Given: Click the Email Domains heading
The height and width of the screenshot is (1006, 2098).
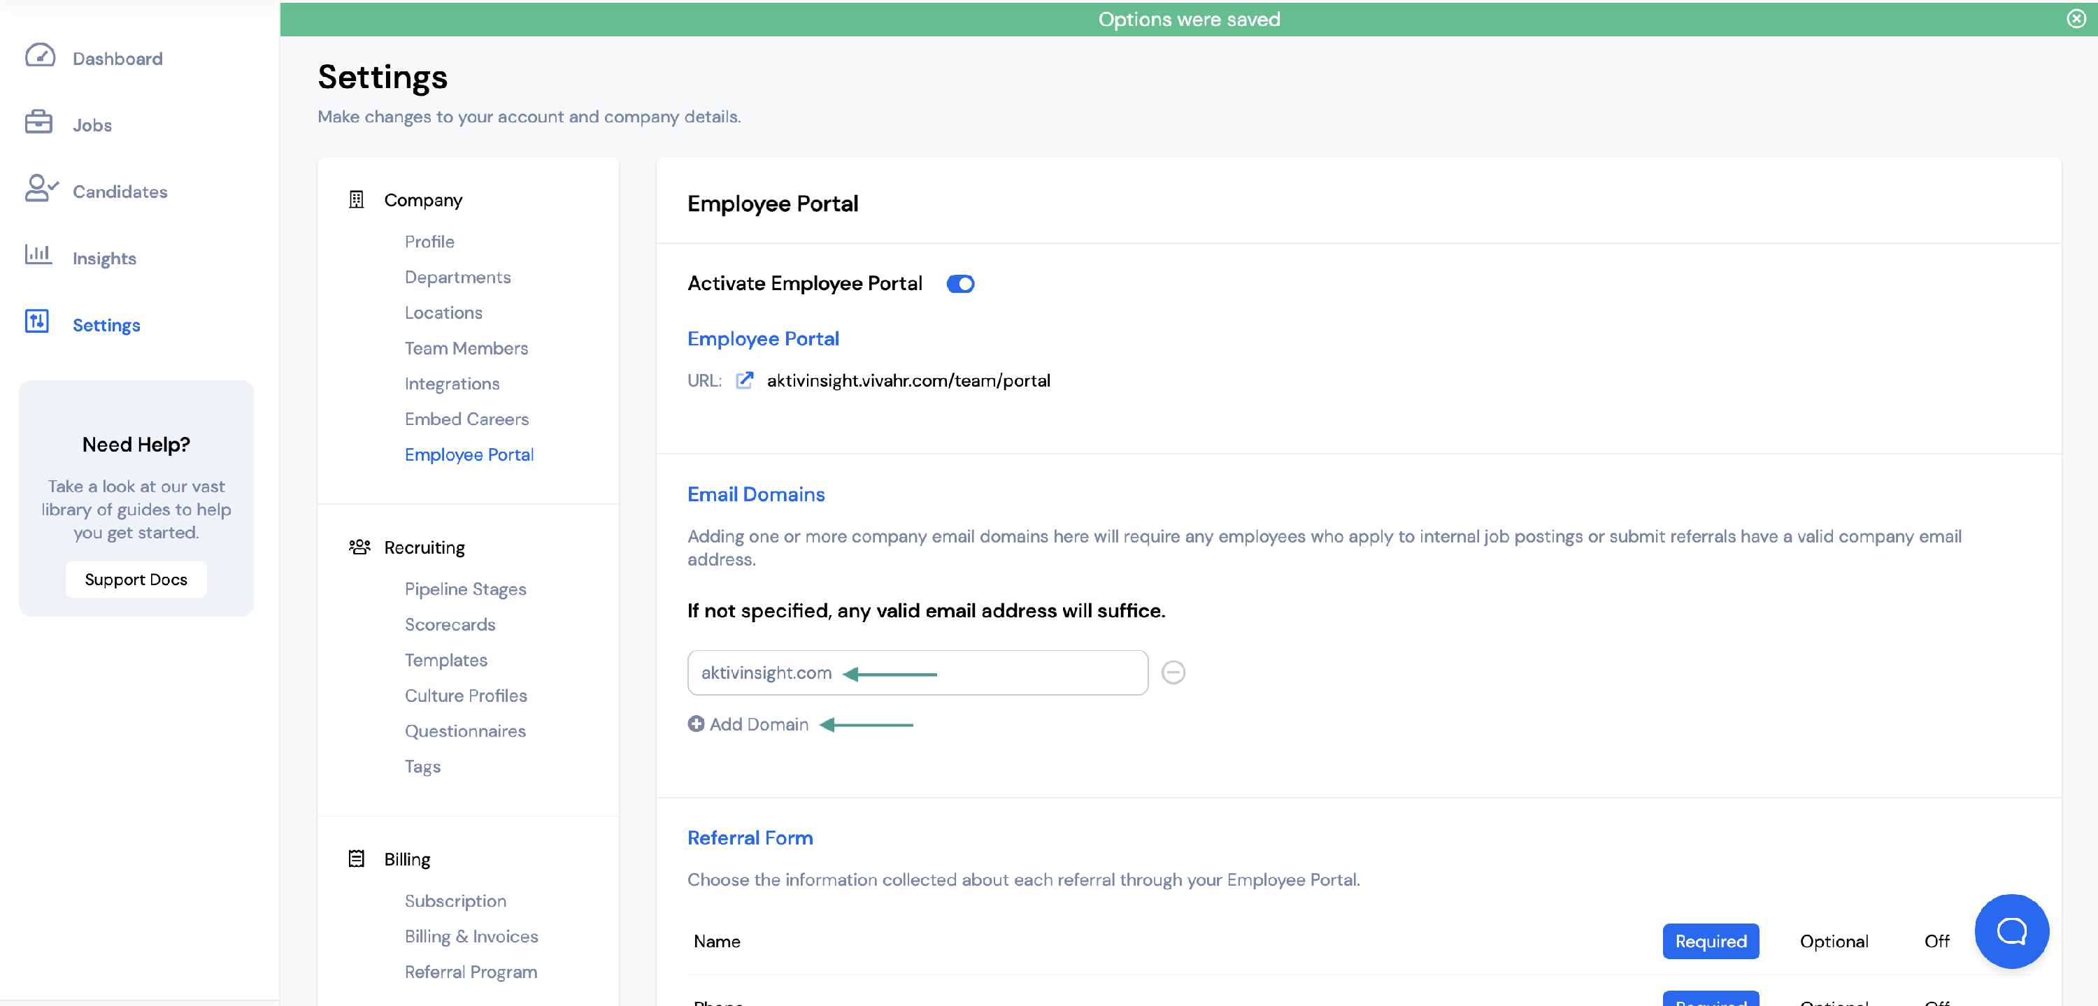Looking at the screenshot, I should (x=756, y=494).
